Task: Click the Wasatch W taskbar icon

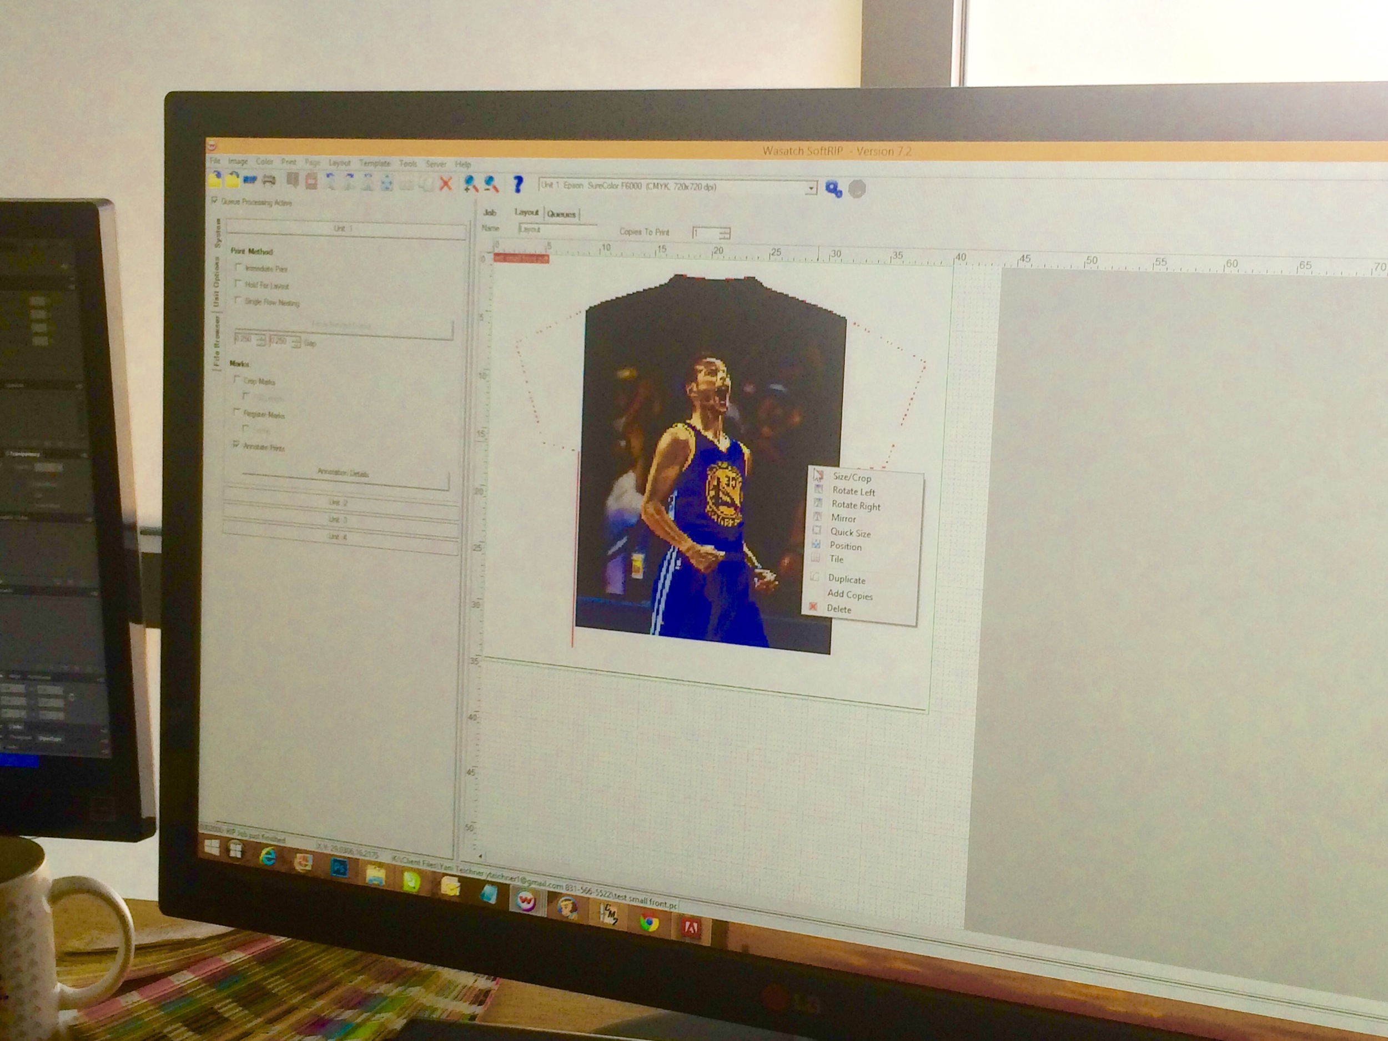Action: coord(526,902)
